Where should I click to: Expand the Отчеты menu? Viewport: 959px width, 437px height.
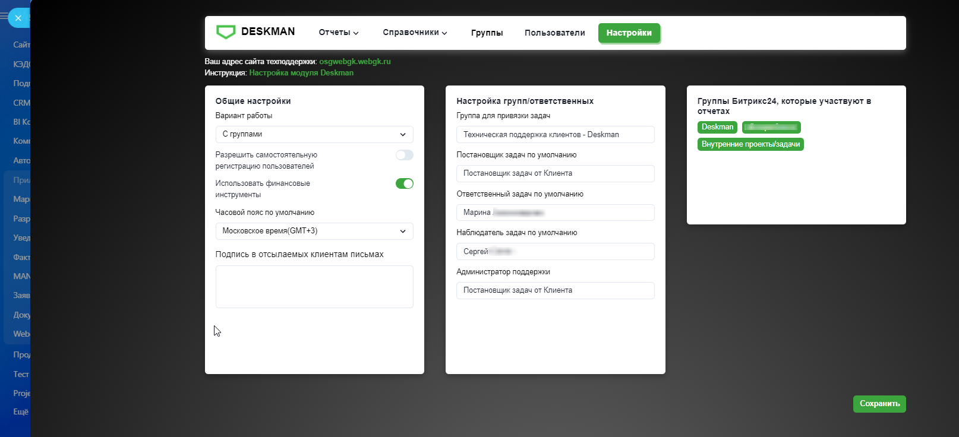[338, 33]
